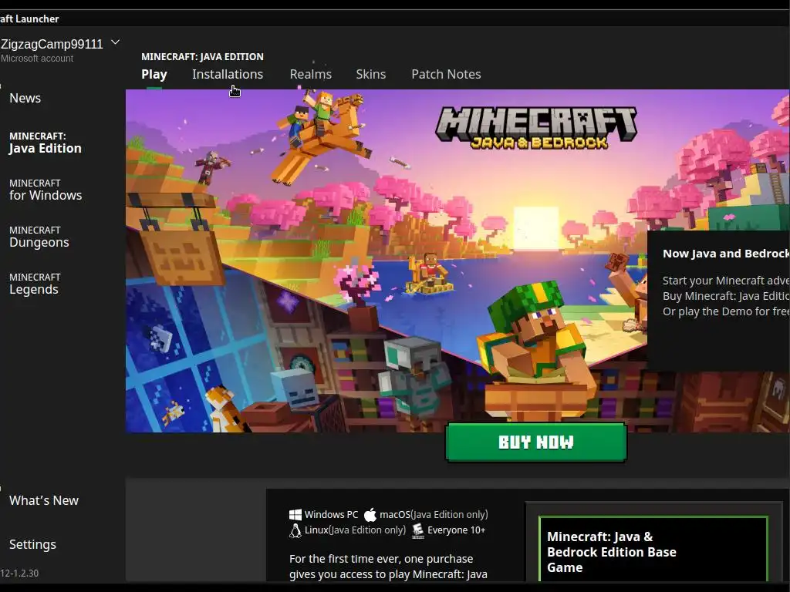Select Minecraft for Windows in sidebar
The width and height of the screenshot is (790, 592).
(x=46, y=190)
